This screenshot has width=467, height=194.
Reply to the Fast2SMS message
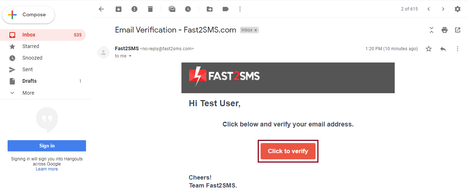point(443,49)
